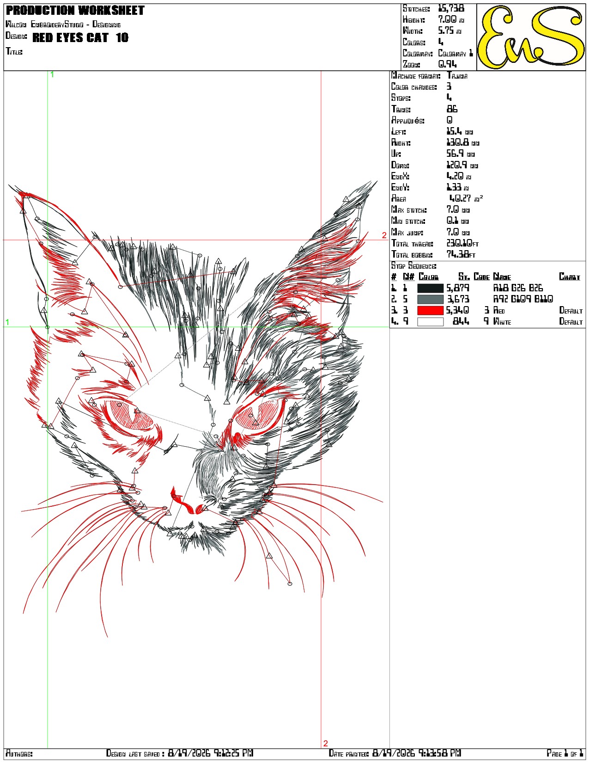589x763 pixels.
Task: Click the thread name Red
Action: coord(499,310)
